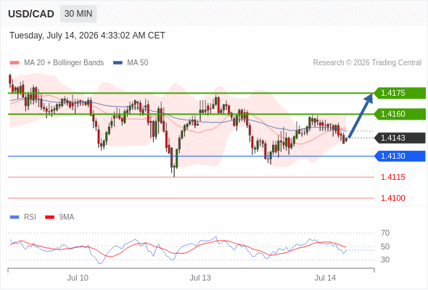Select the 1.4175 resistance price tag
Screen dimensions: 428x290
point(400,93)
